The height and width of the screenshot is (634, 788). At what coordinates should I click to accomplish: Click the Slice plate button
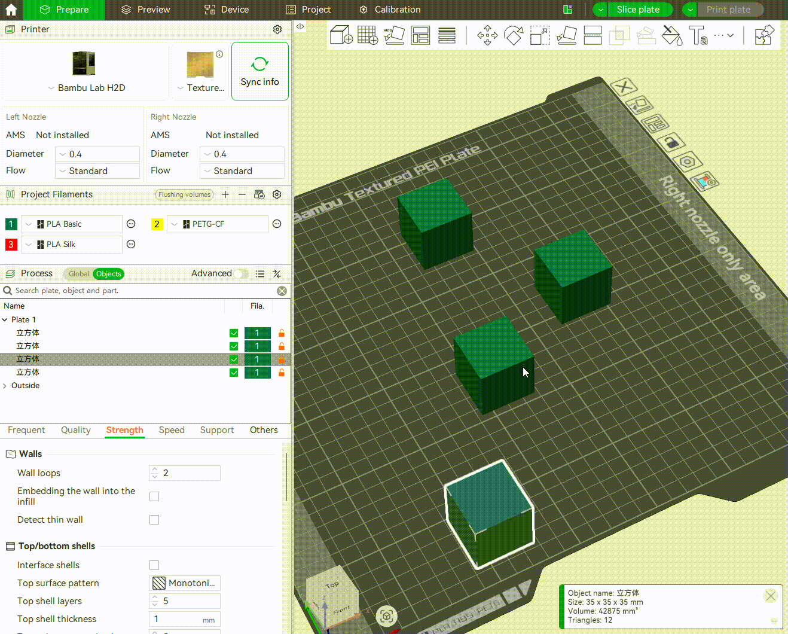coord(638,10)
